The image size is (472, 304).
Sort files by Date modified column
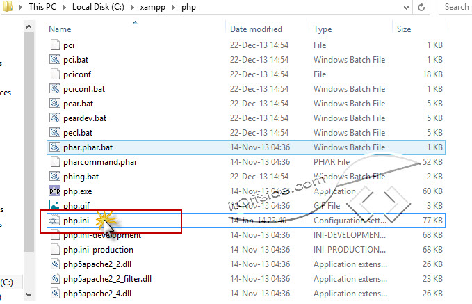257,29
